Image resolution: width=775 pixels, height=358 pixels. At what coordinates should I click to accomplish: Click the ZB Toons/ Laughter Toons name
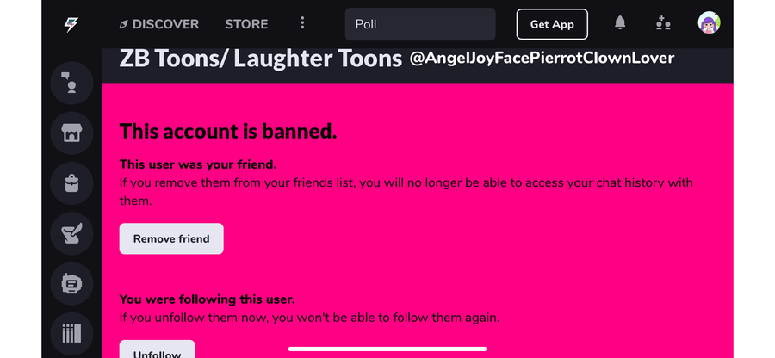coord(260,59)
